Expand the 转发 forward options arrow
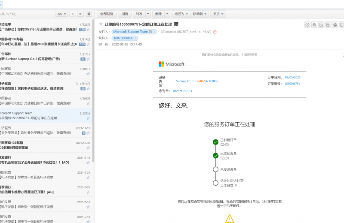This screenshot has height=223, width=344. point(148,14)
